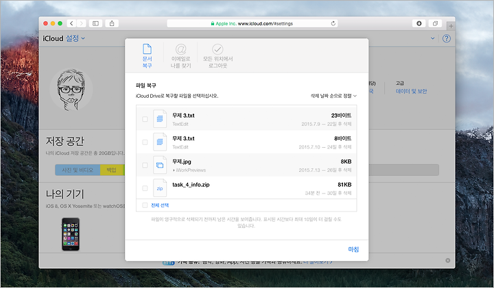This screenshot has width=494, height=288.
Task: Click the Safari address bar
Action: [252, 23]
